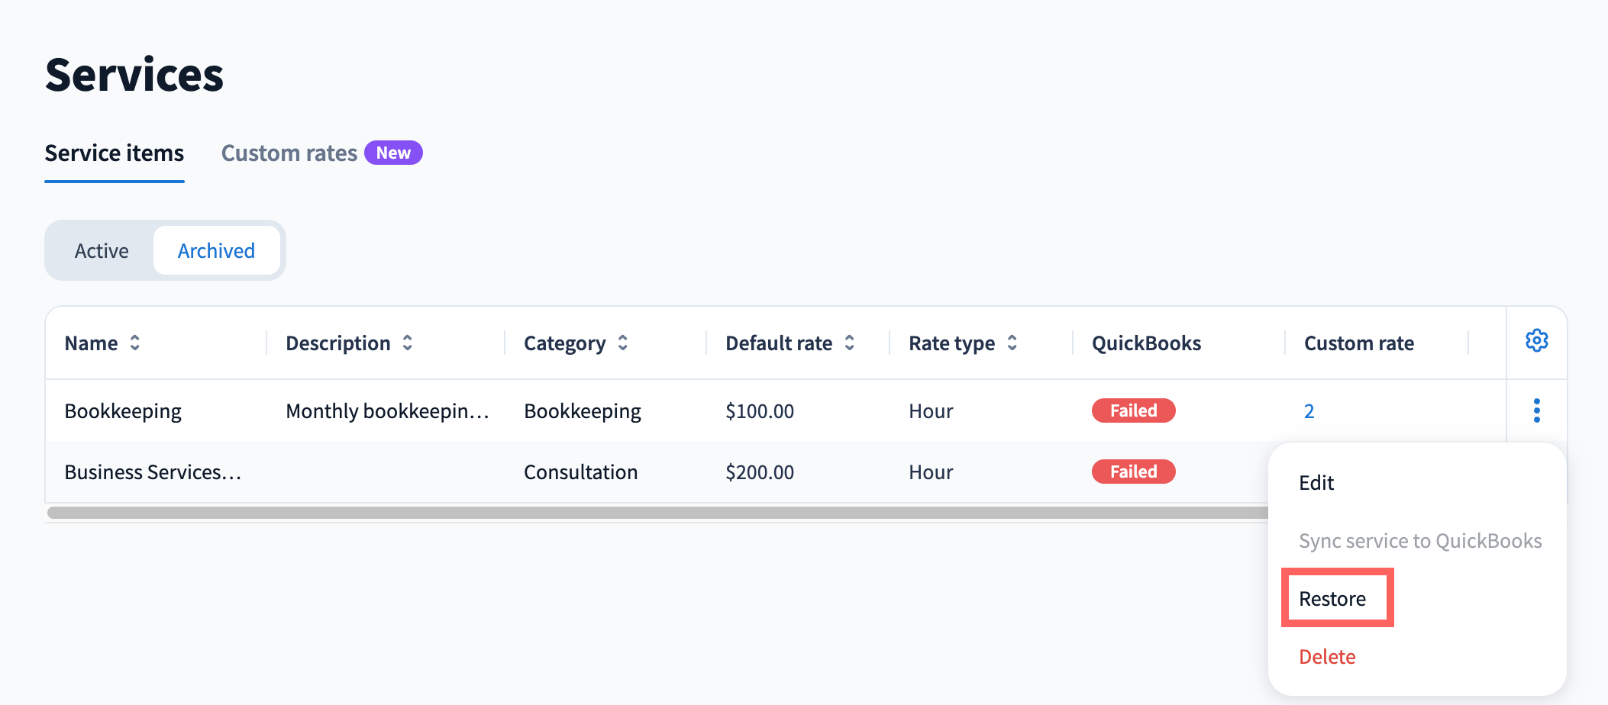Viewport: 1608px width, 705px height.
Task: Click the three-dot menu for Bookkeeping row
Action: pyautogui.click(x=1536, y=410)
